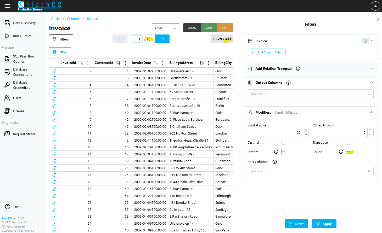Increase Limit rows stepper up
The height and width of the screenshot is (233, 382).
(306, 130)
